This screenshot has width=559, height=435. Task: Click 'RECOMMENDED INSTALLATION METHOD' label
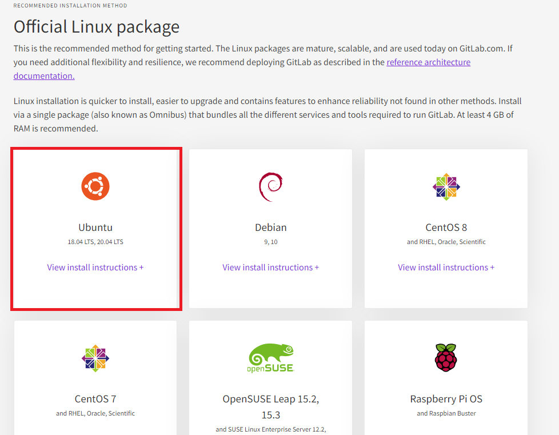[70, 6]
